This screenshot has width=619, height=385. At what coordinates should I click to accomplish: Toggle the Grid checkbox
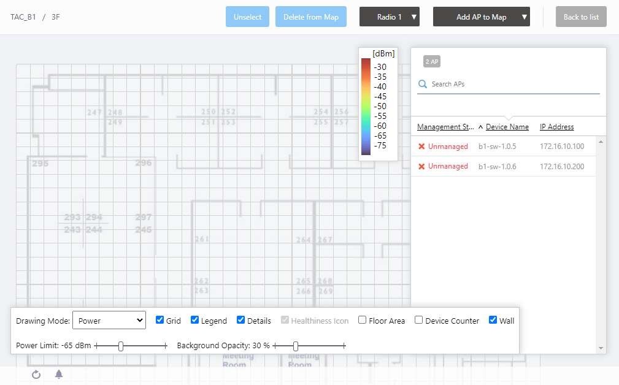coord(160,320)
